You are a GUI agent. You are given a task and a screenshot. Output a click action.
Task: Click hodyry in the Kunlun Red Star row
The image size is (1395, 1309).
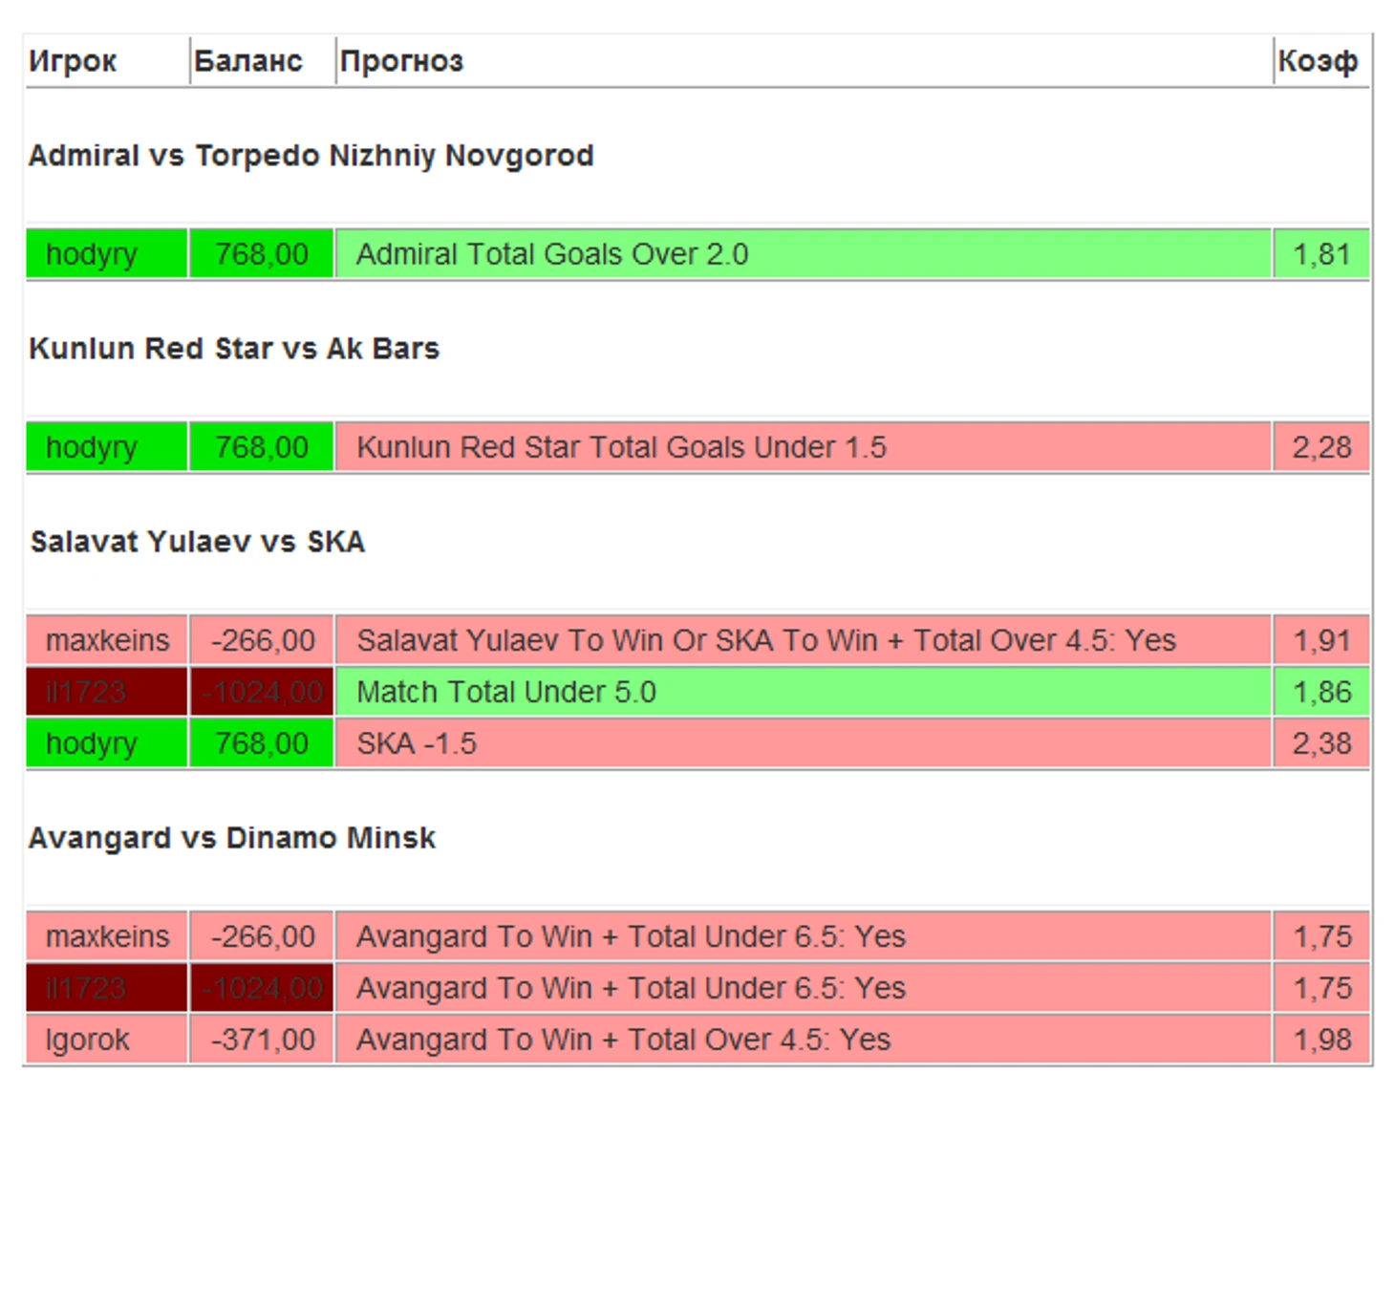107,447
